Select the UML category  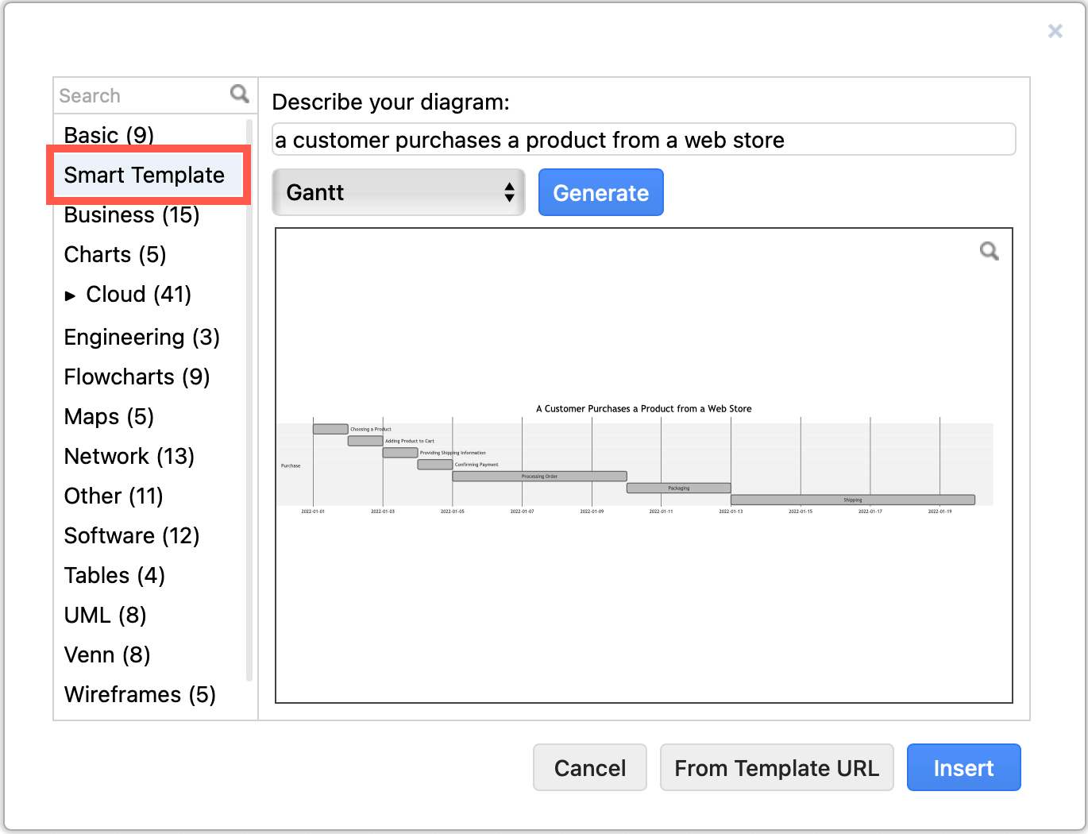pyautogui.click(x=105, y=615)
